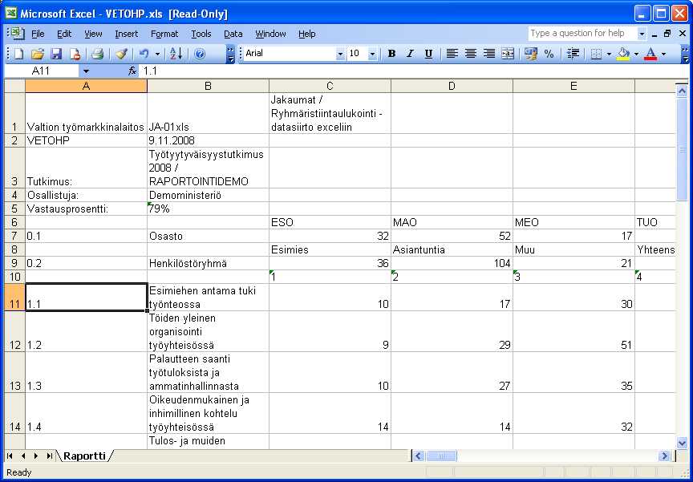Viewport: 693px width, 482px height.
Task: Undo the last action
Action: tap(144, 54)
